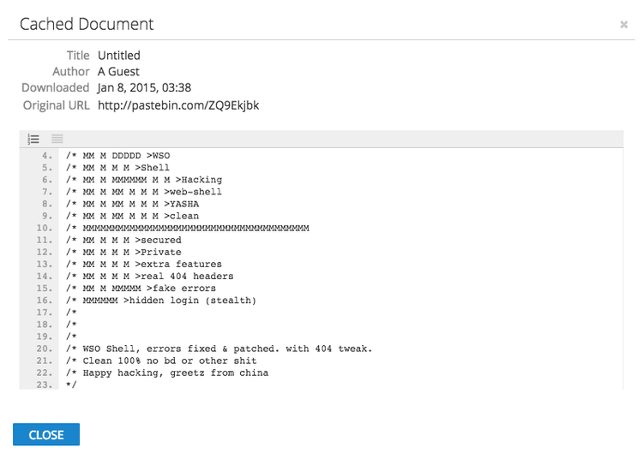This screenshot has height=465, width=643.
Task: Select the author name A Guest
Action: click(x=118, y=72)
